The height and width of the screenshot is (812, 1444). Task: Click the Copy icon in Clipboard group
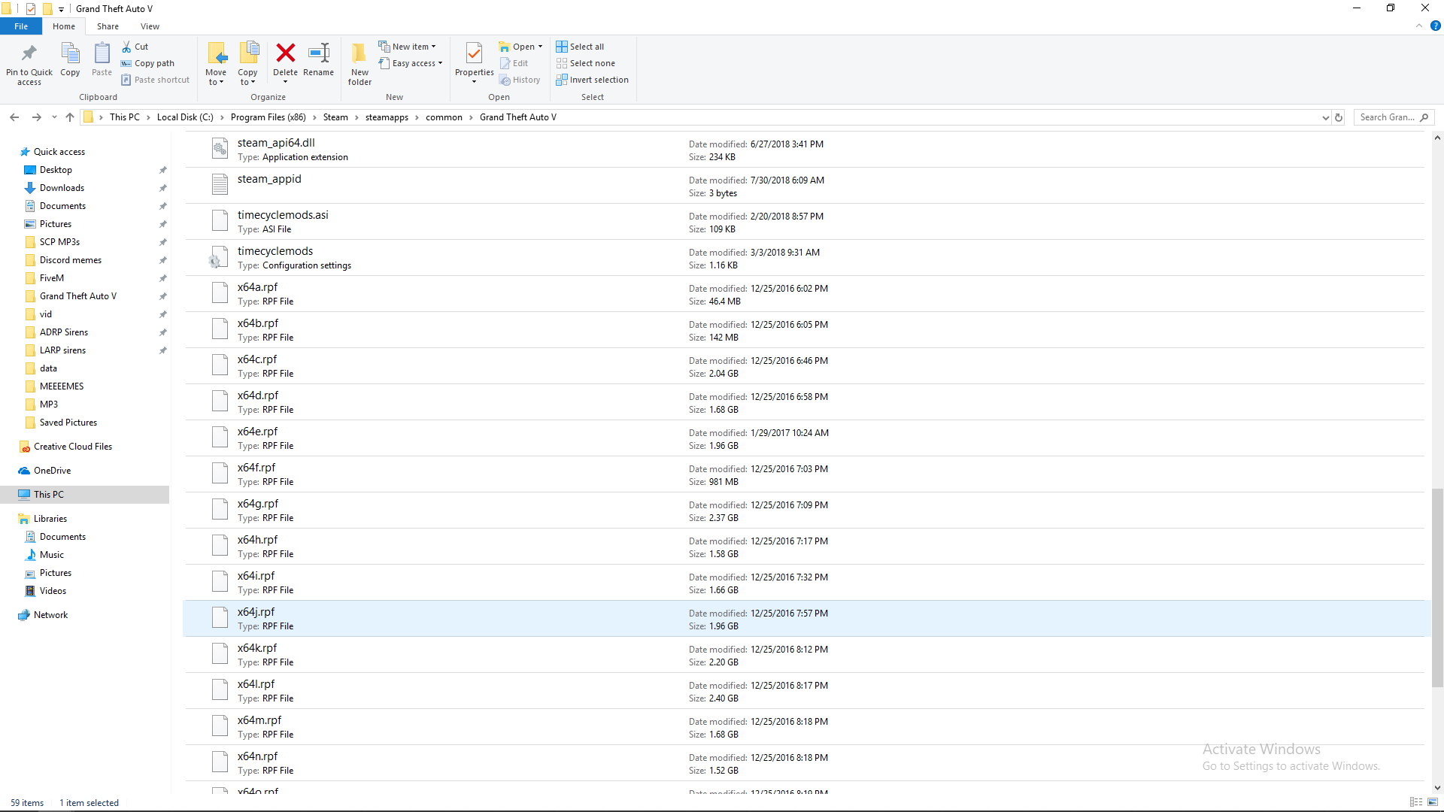pyautogui.click(x=70, y=53)
